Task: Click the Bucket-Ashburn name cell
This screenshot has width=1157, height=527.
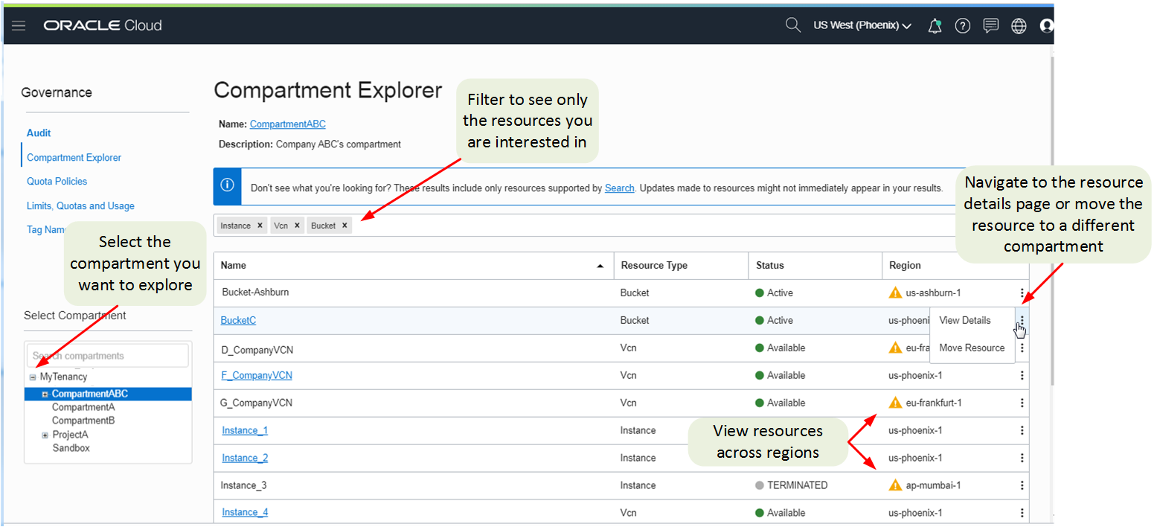Action: click(x=255, y=293)
